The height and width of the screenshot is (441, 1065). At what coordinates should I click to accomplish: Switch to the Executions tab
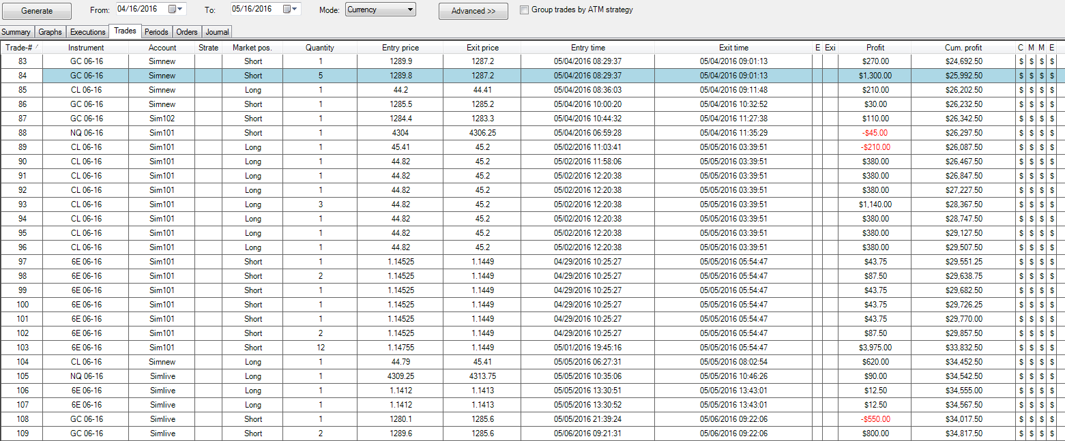[88, 32]
